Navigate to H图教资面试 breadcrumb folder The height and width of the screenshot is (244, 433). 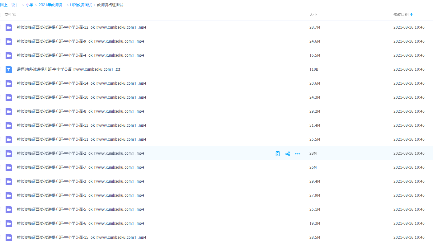(81, 5)
